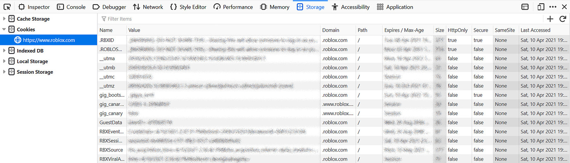Screen dimensions: 570x163
Task: Close the developer tools panel
Action: coord(564,7)
